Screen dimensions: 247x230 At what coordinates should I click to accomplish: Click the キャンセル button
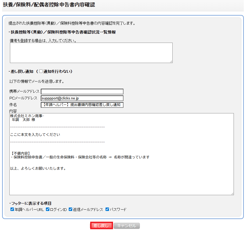pos(127,226)
